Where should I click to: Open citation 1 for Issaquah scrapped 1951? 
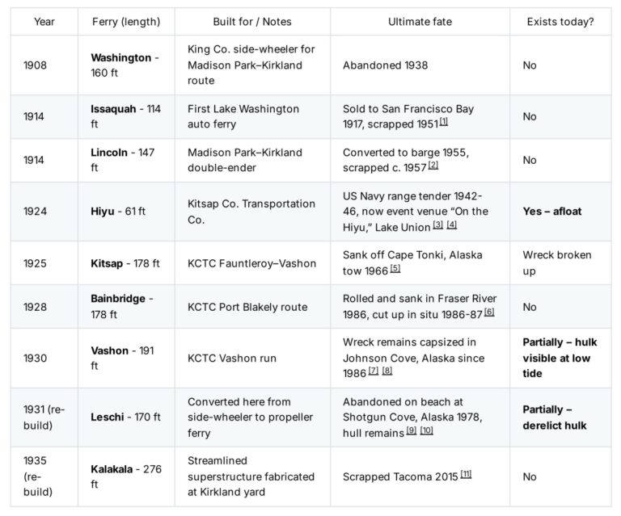444,123
